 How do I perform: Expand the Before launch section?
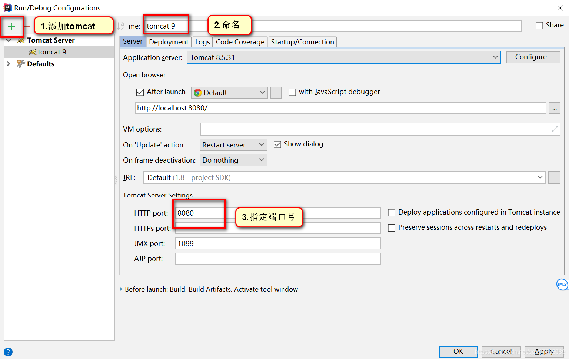click(x=121, y=289)
